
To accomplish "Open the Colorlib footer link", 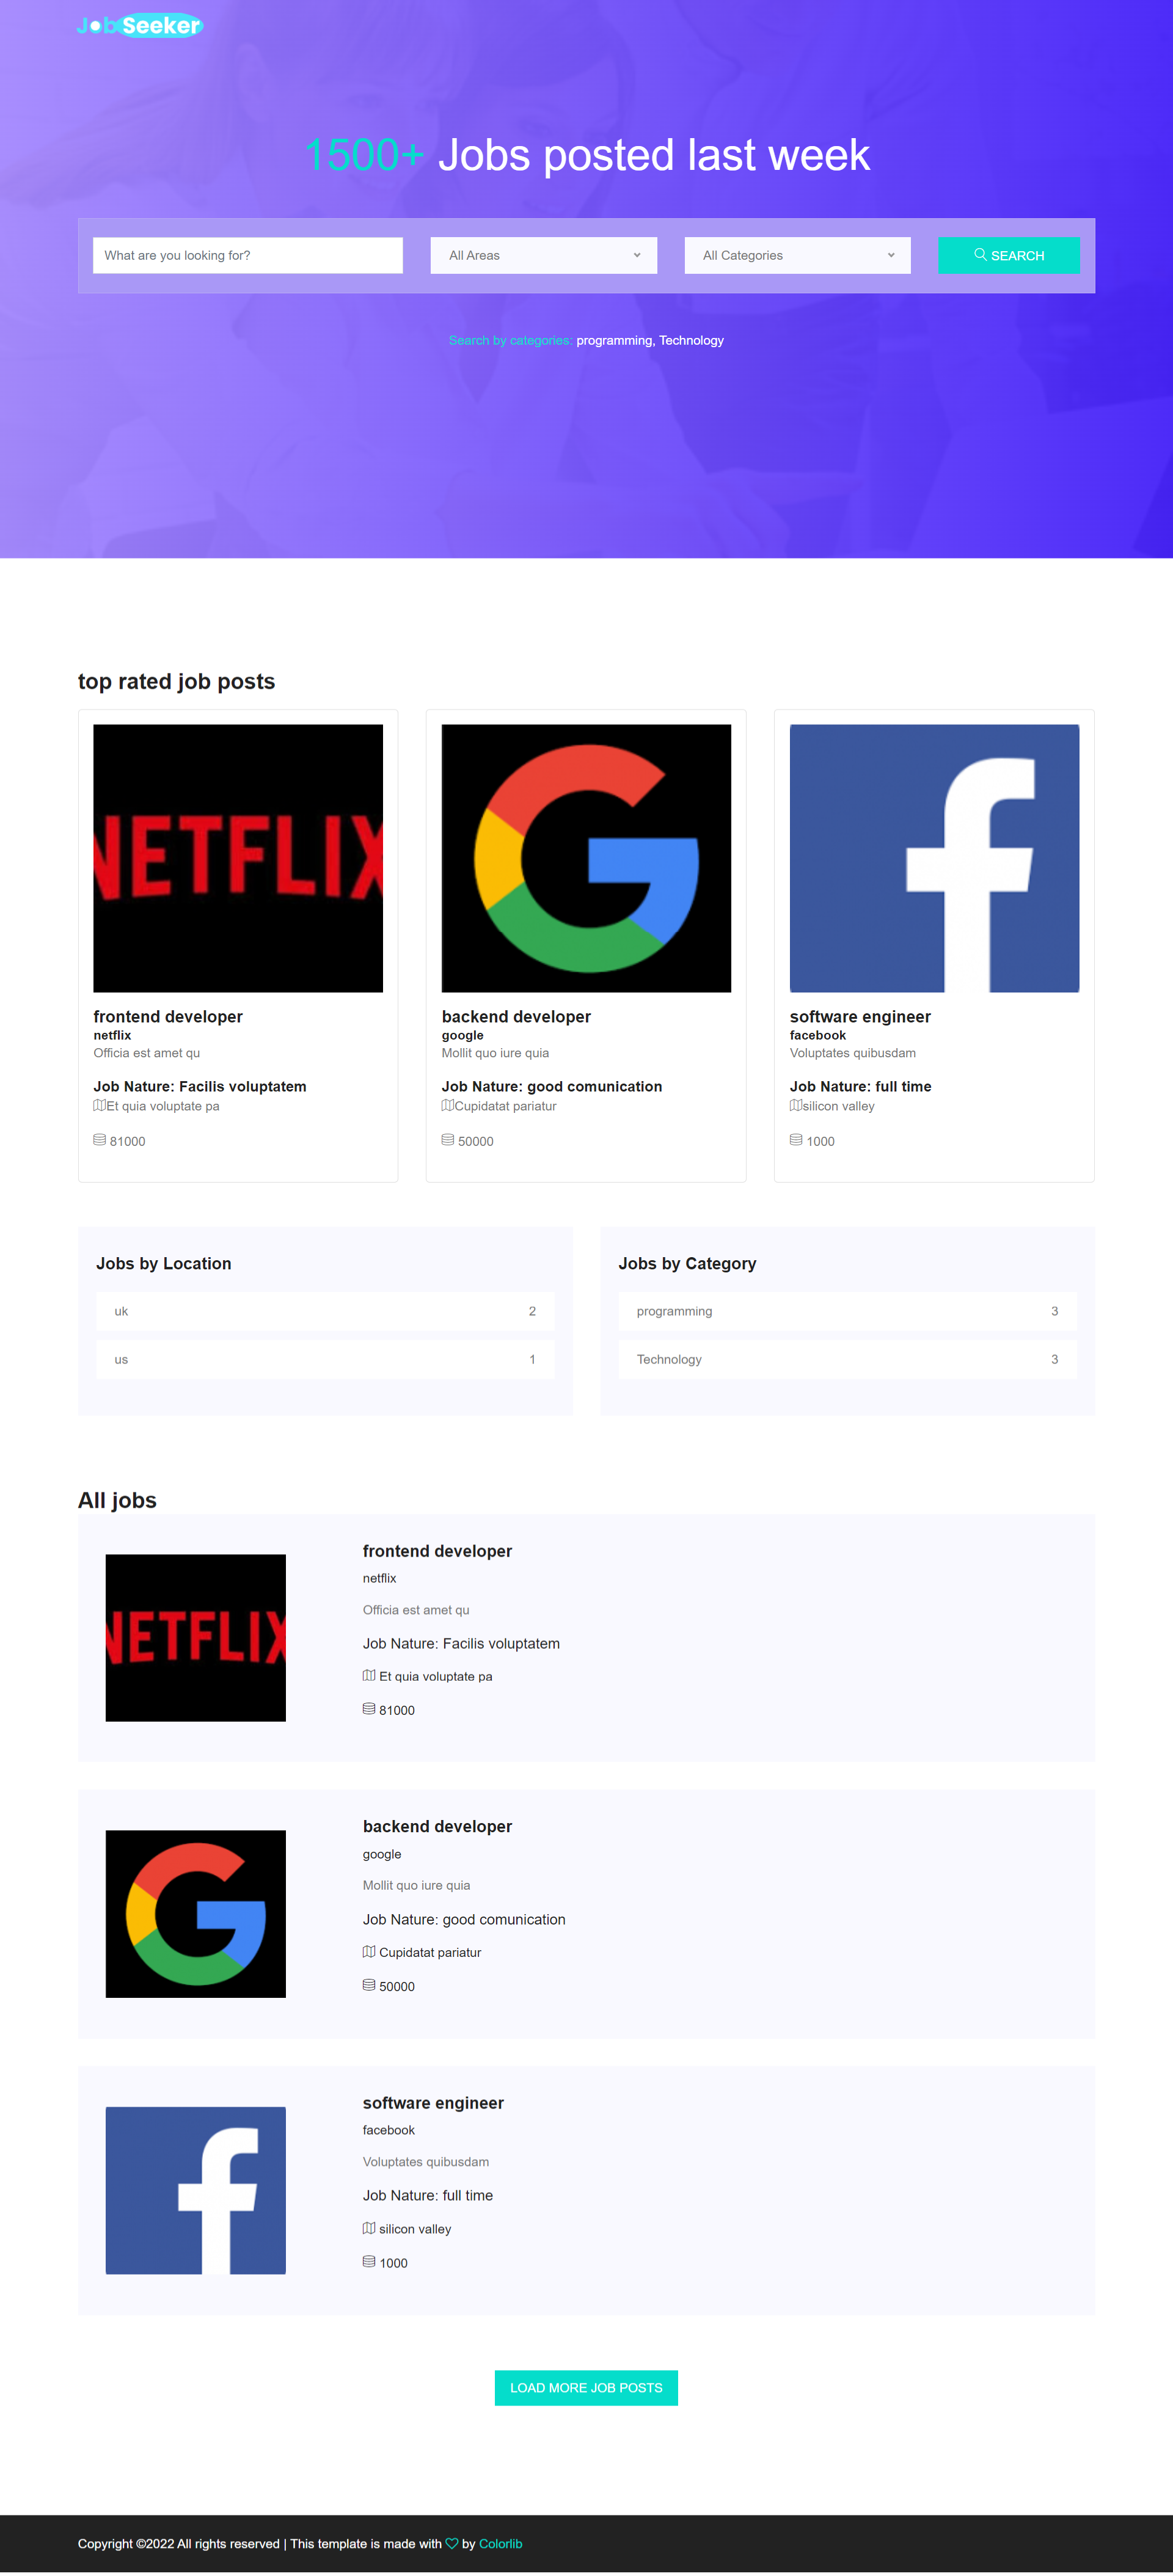I will (500, 2543).
